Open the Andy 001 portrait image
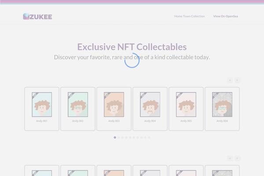This screenshot has width=264, height=176. coord(42,104)
